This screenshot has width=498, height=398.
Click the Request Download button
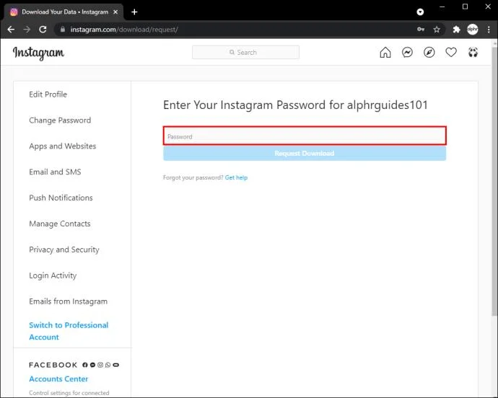click(x=305, y=154)
